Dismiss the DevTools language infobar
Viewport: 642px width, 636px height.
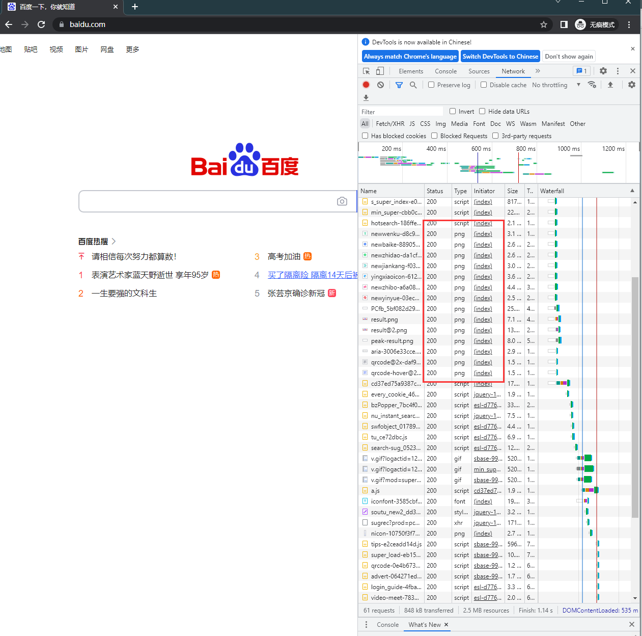[x=633, y=49]
